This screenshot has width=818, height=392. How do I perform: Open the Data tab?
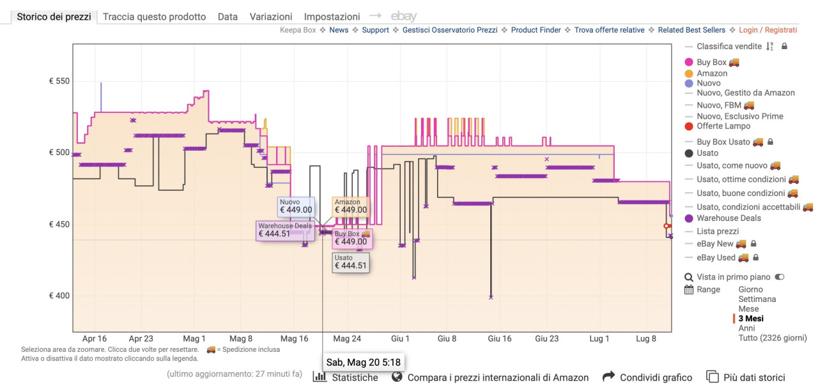228,17
